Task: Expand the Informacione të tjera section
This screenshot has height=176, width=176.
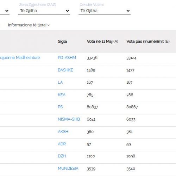Action: (29, 25)
